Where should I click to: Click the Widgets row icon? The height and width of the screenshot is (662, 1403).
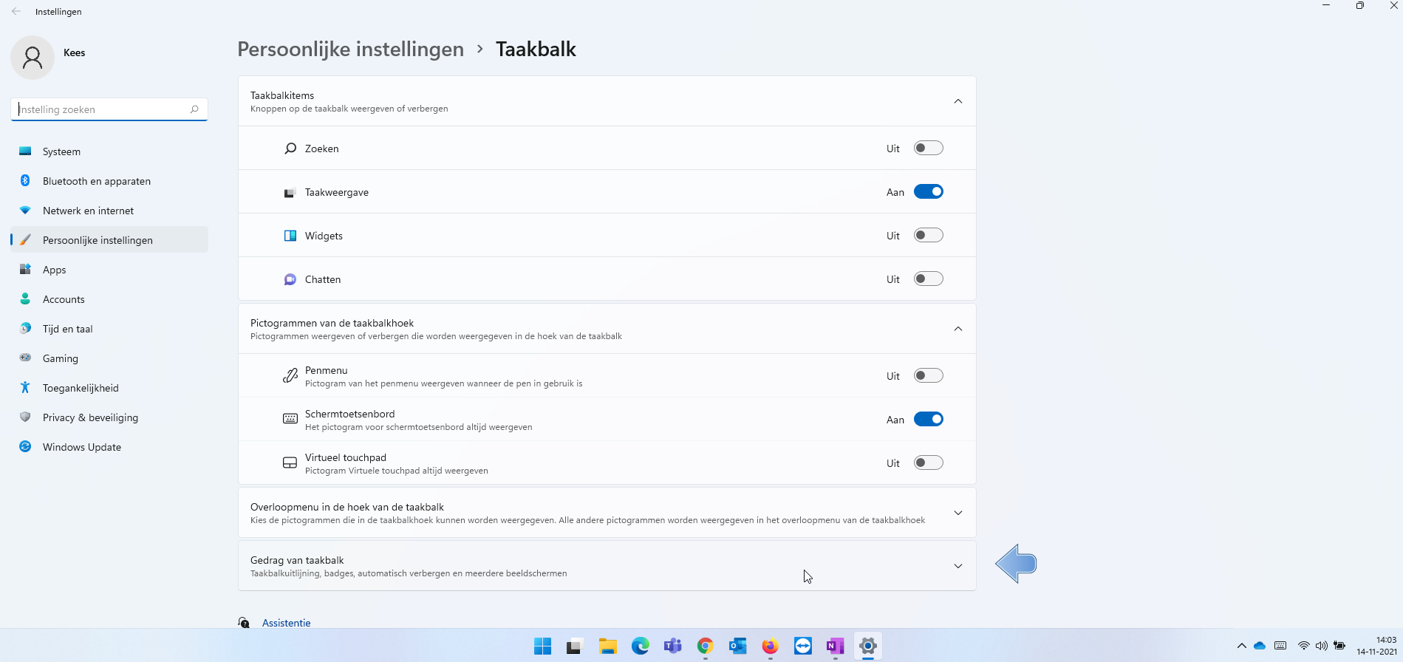tap(290, 236)
